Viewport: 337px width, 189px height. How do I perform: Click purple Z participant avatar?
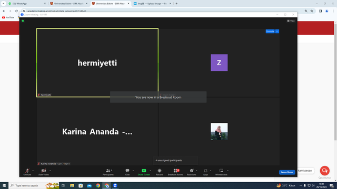[219, 62]
